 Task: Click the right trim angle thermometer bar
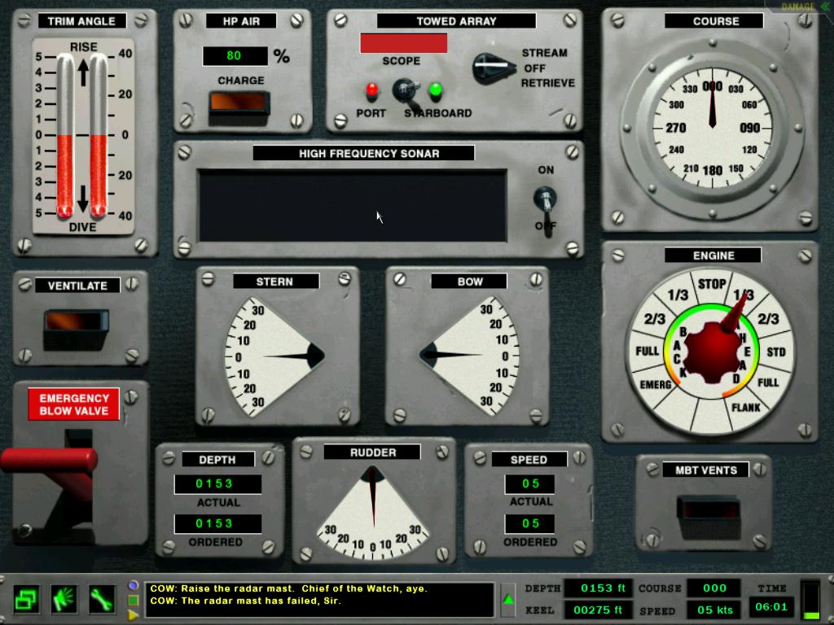pyautogui.click(x=99, y=137)
